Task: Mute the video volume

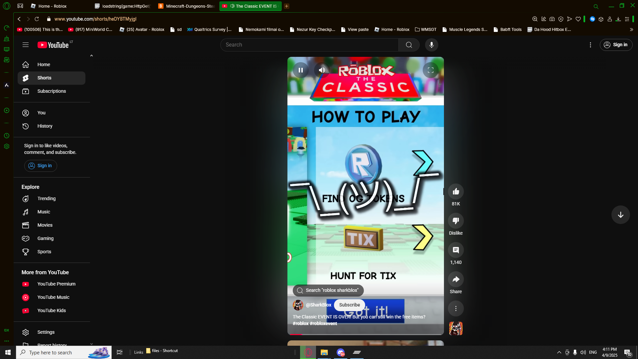Action: (x=322, y=70)
